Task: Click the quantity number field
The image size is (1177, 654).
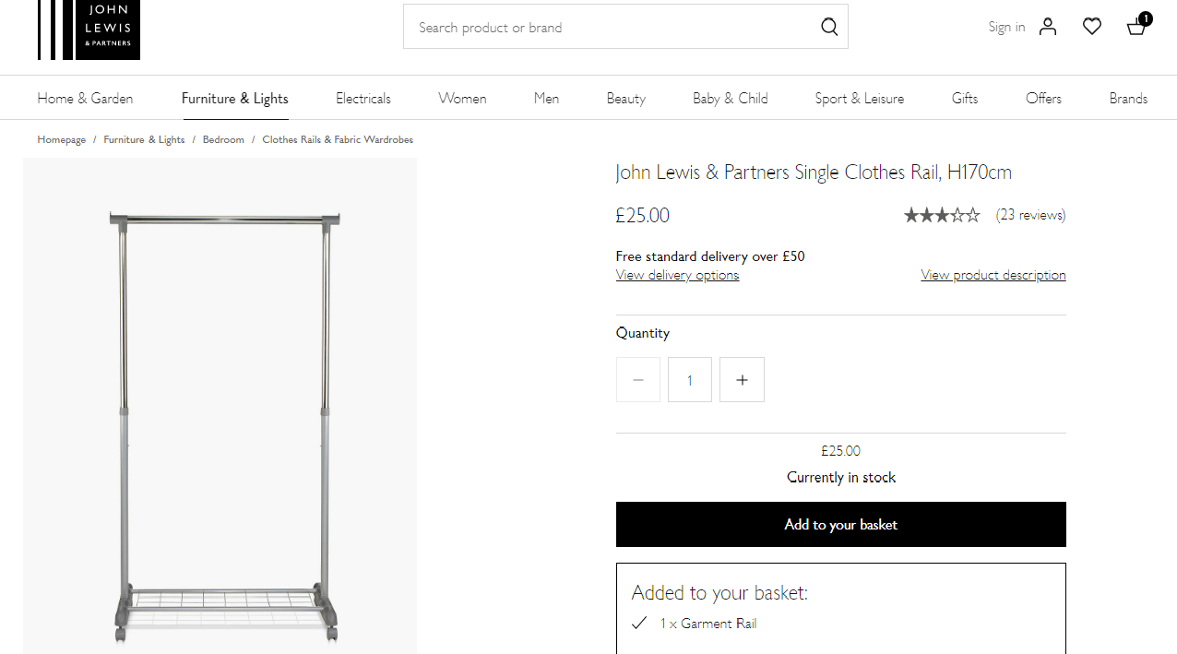Action: pyautogui.click(x=690, y=380)
